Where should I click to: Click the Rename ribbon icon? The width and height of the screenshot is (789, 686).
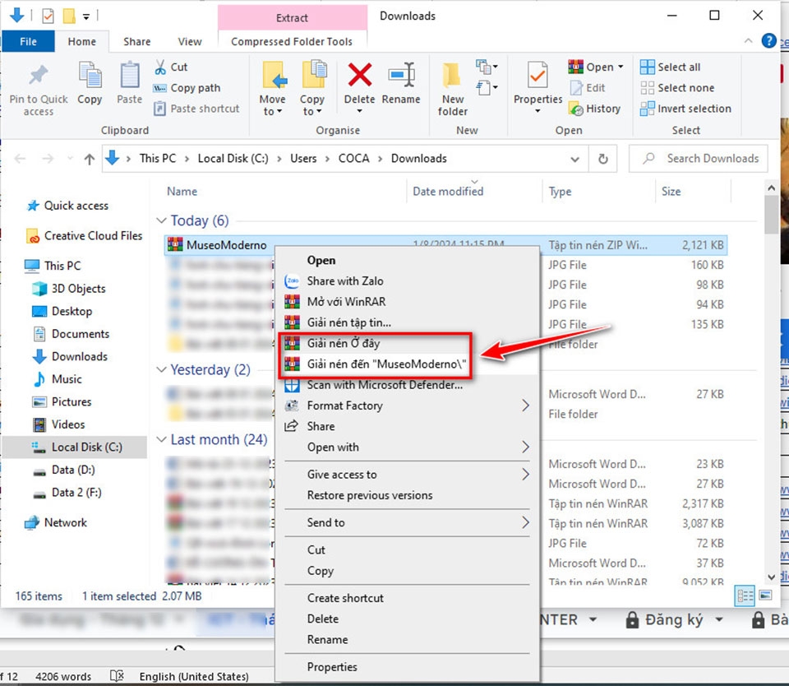coord(401,75)
